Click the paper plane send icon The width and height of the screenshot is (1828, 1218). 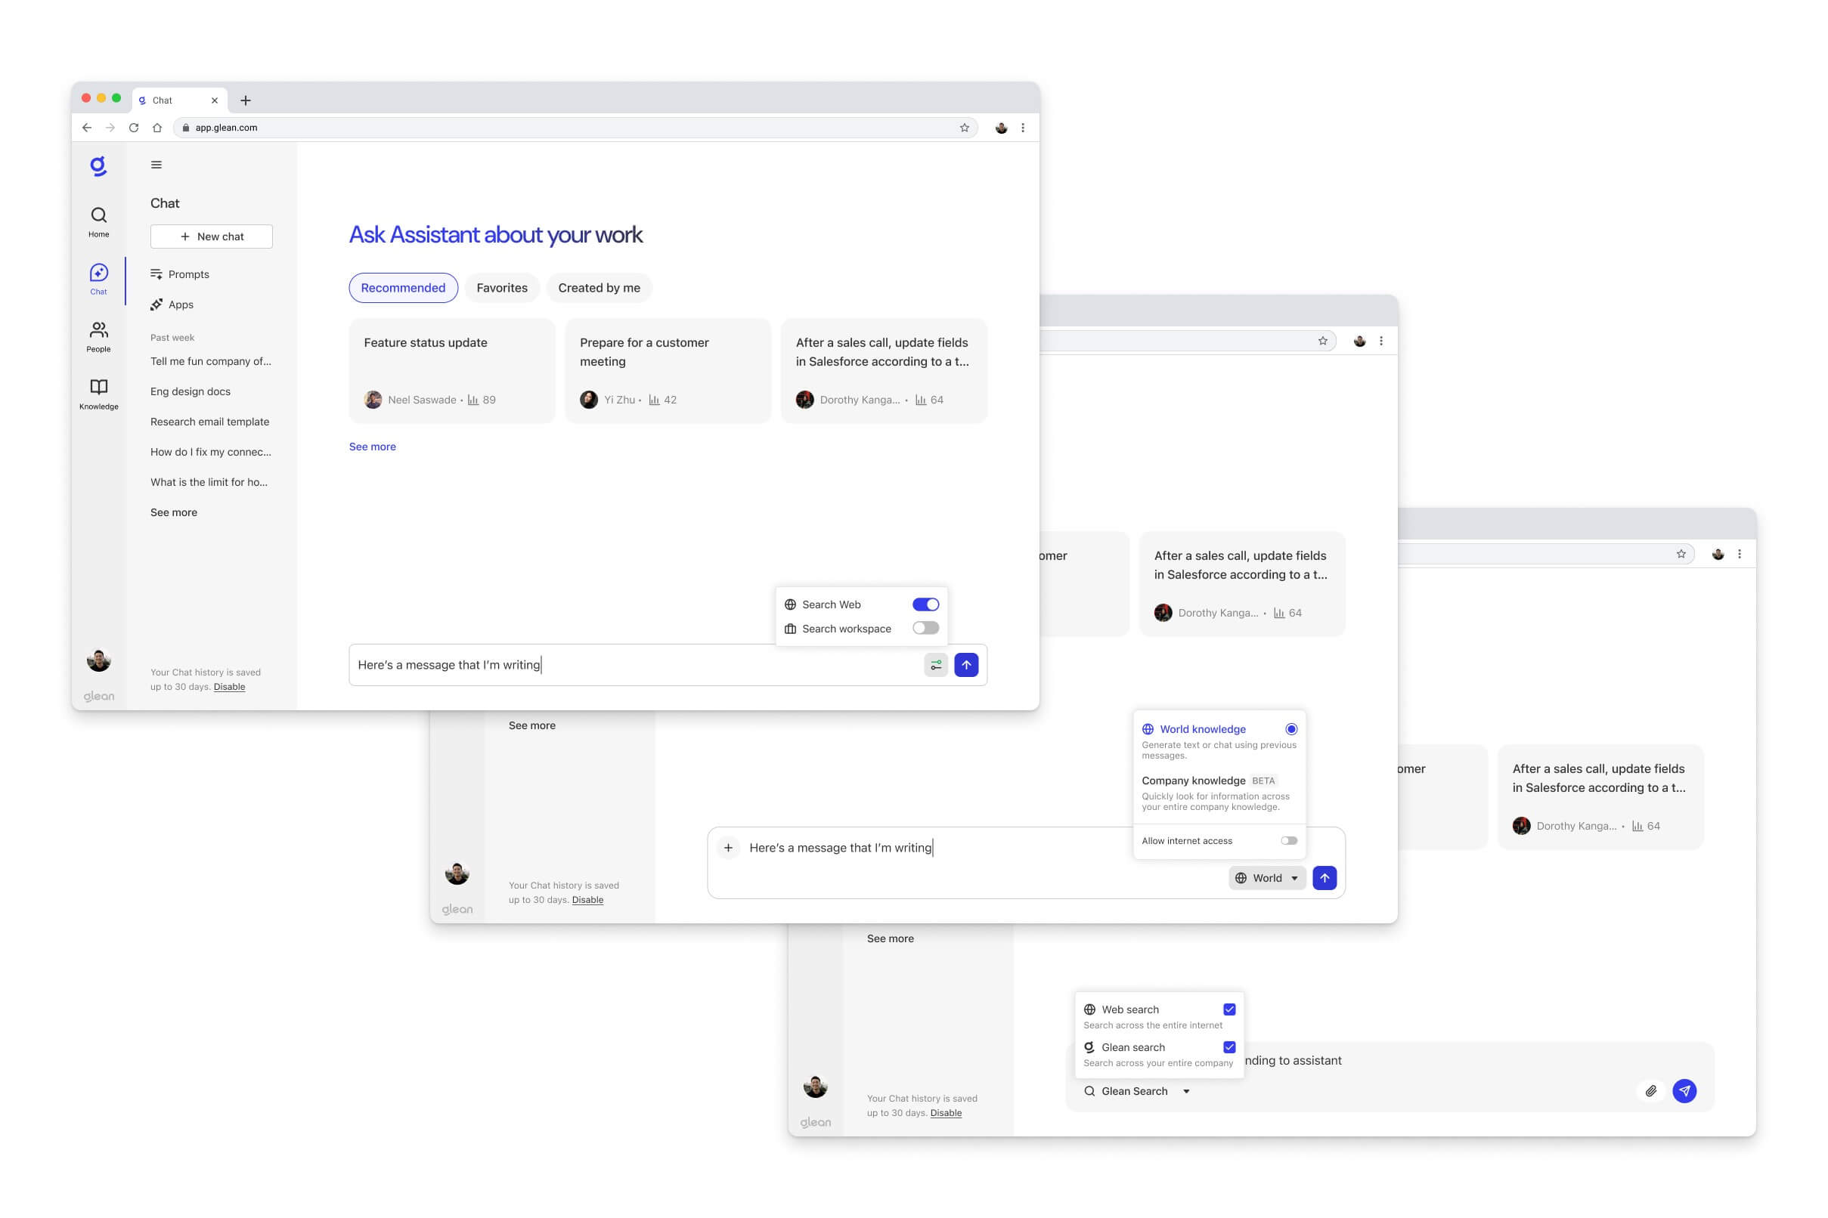(1684, 1090)
